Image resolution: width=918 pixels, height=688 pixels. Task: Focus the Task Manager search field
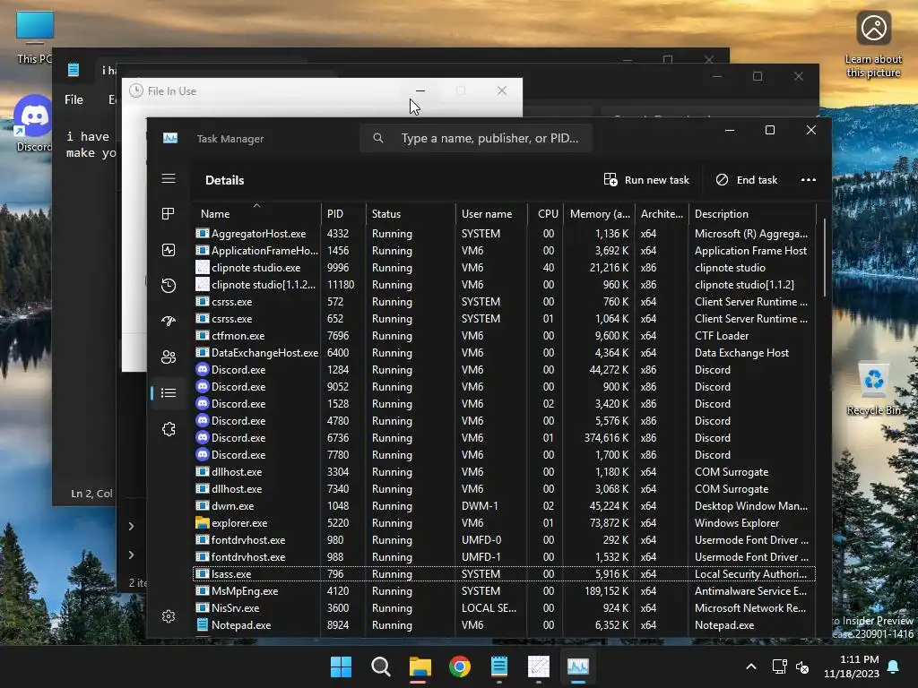click(x=476, y=138)
